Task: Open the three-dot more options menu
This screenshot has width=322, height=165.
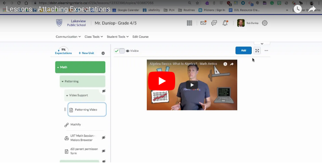Action: pos(267,51)
